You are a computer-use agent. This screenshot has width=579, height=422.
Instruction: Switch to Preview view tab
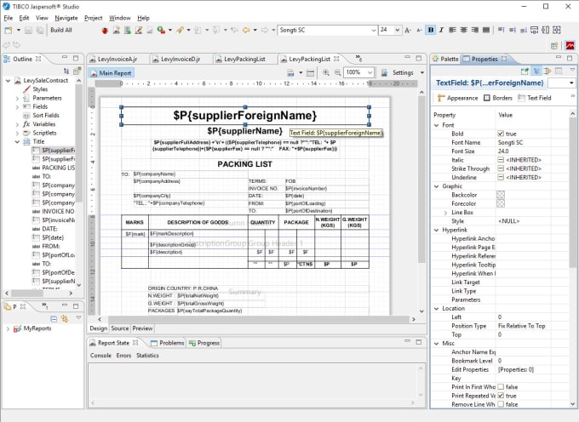tap(142, 328)
